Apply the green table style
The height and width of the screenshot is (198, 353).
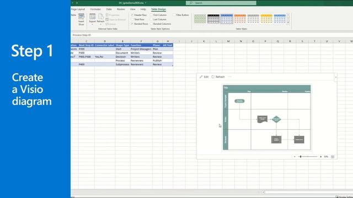pyautogui.click(x=200, y=19)
